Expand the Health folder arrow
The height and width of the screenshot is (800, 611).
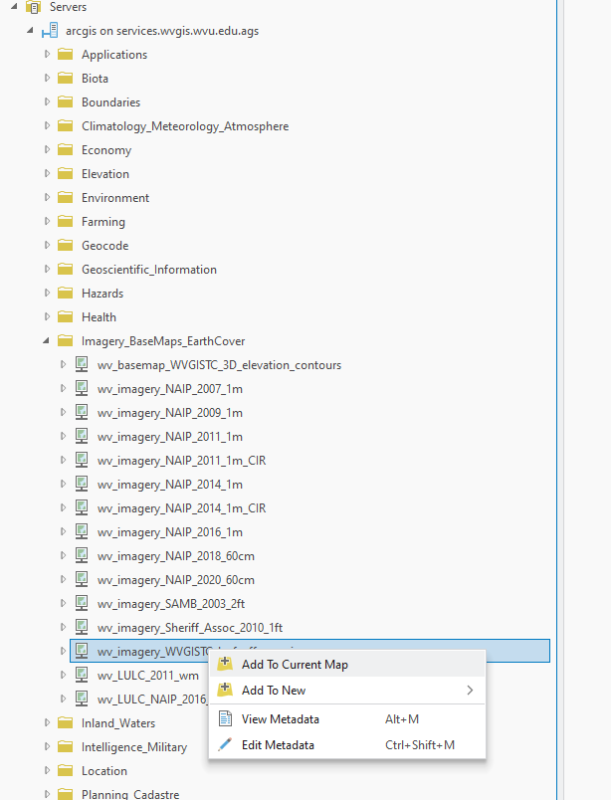click(47, 316)
